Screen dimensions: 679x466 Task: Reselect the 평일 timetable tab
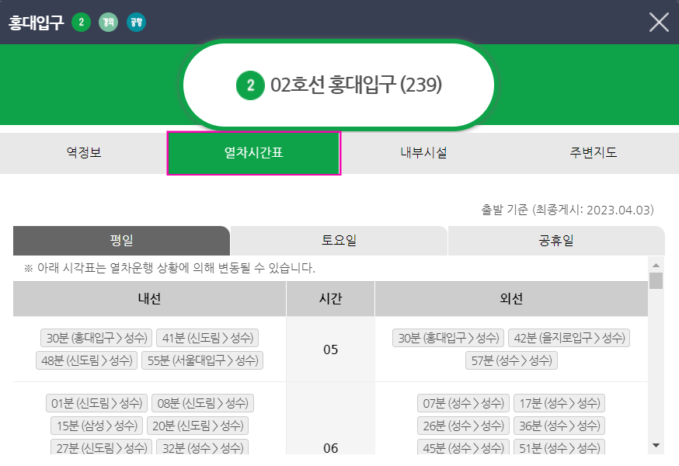point(121,241)
